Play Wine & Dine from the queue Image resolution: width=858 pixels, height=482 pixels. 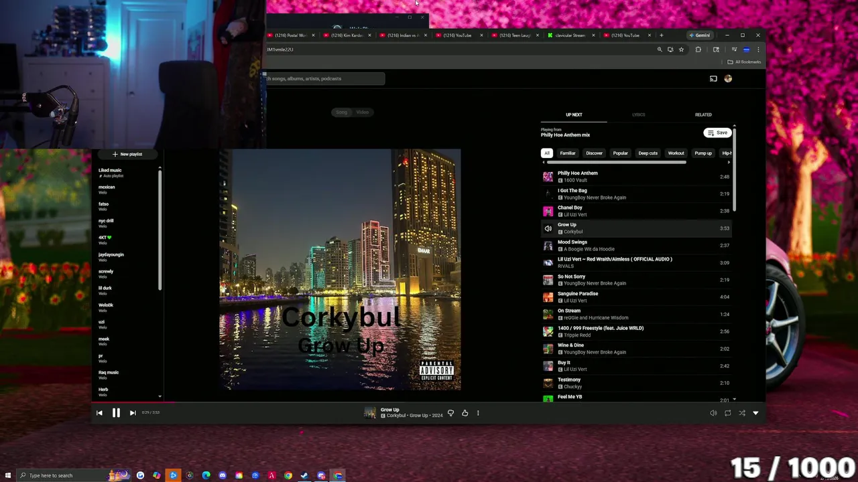click(635, 349)
